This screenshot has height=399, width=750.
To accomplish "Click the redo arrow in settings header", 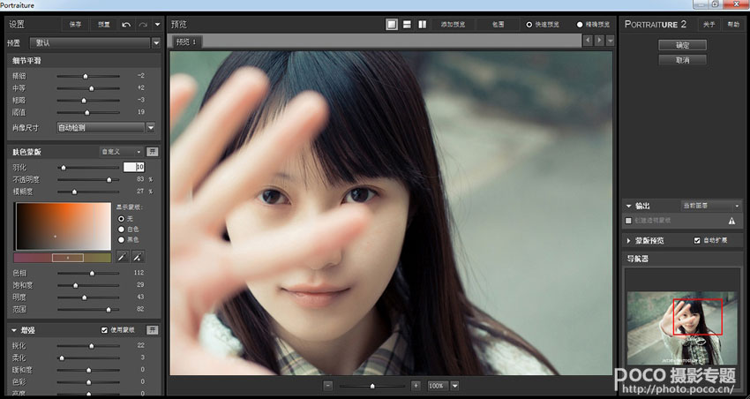I will pos(143,25).
